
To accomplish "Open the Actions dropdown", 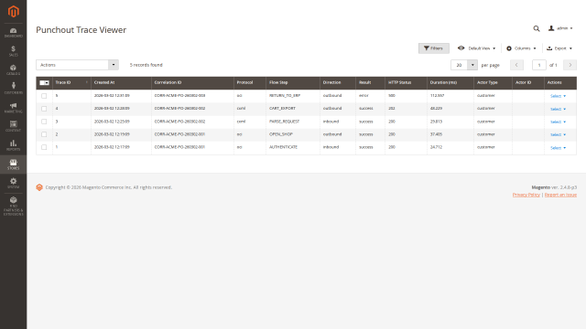I will [77, 65].
